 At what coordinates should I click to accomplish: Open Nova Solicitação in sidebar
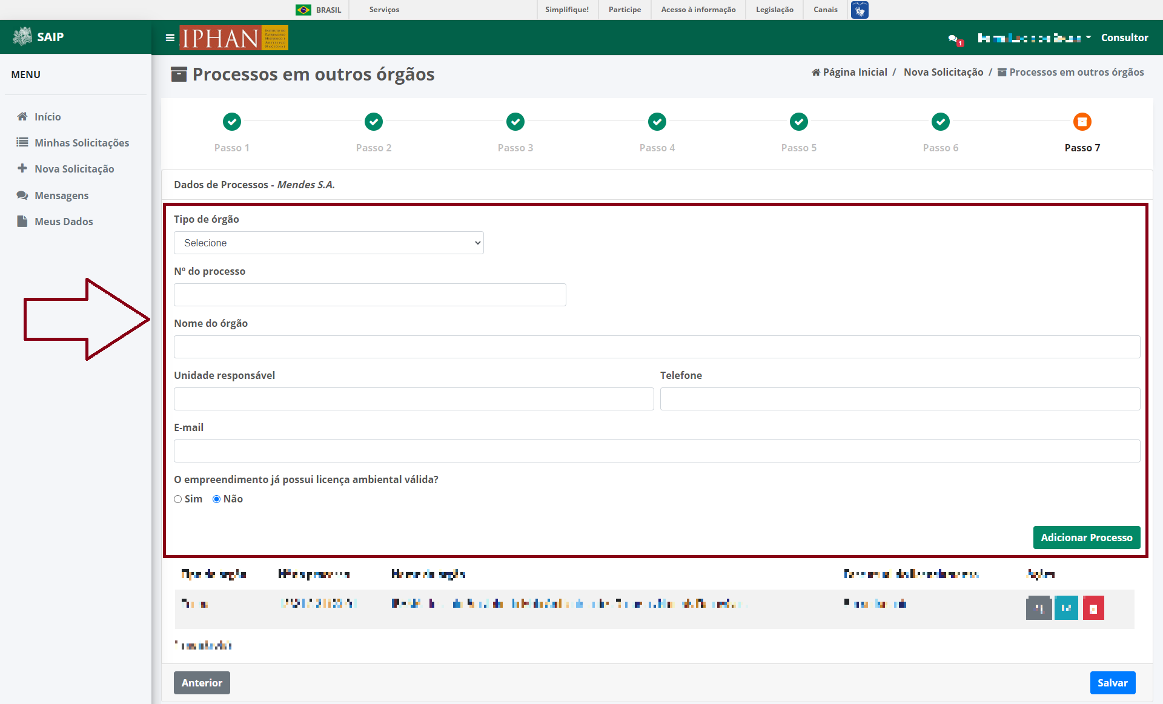click(x=65, y=169)
